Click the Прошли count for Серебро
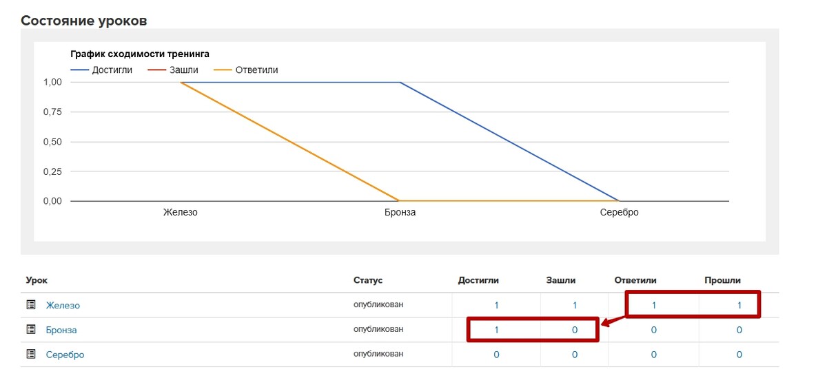This screenshot has width=827, height=389. point(739,355)
